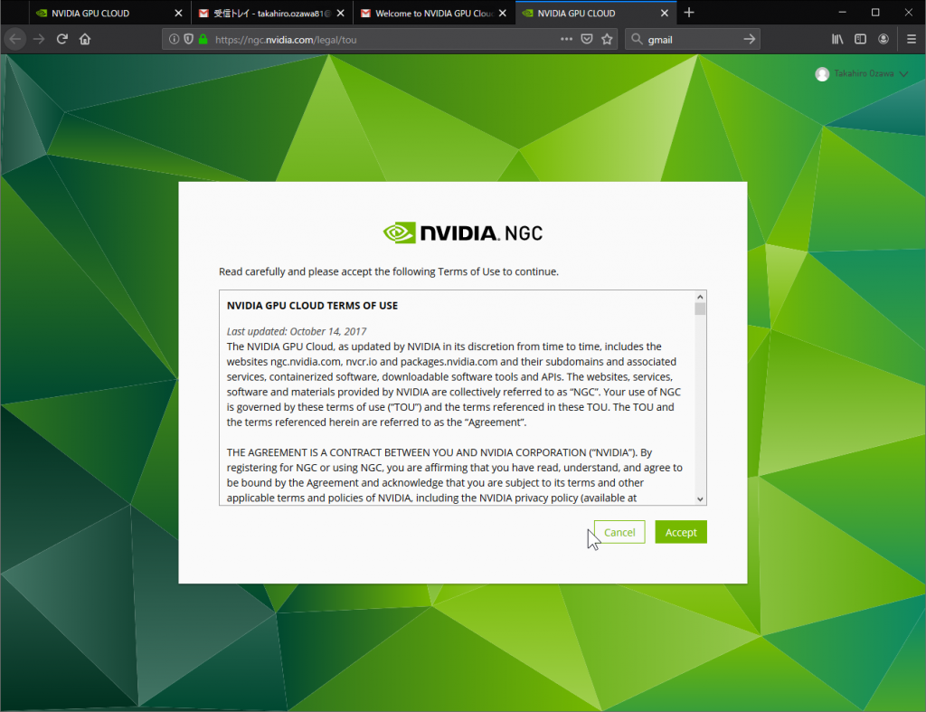Click the terms scrollbar down arrow
926x712 pixels.
click(x=700, y=498)
